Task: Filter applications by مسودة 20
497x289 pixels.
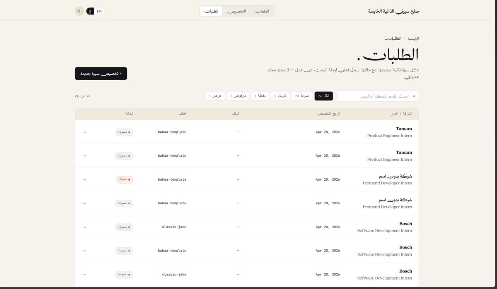Action: [x=302, y=96]
